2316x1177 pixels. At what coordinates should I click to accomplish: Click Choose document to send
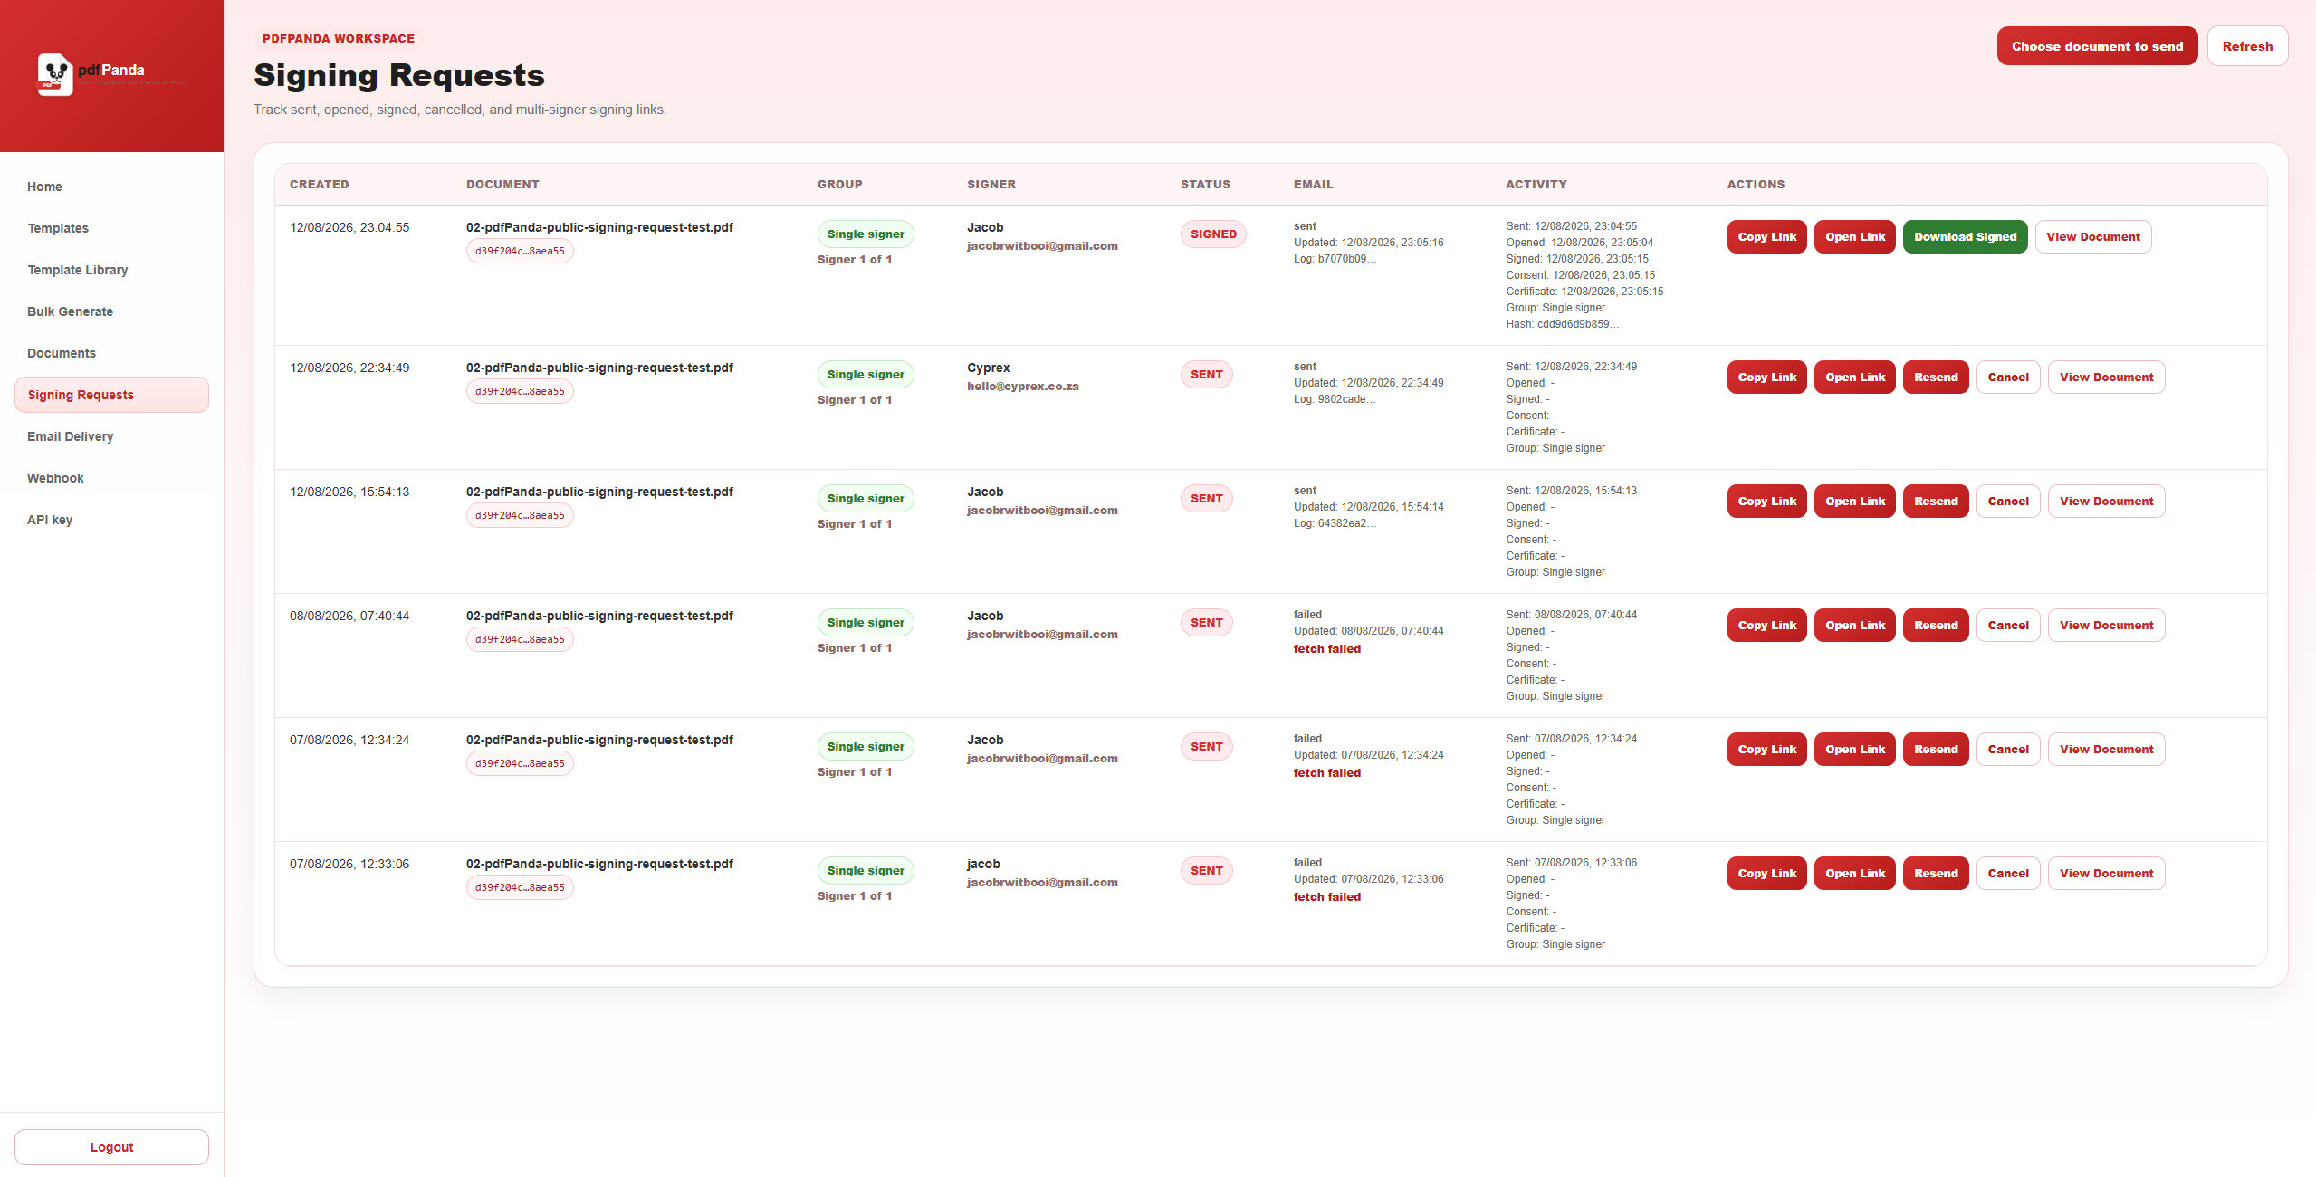[x=2097, y=46]
